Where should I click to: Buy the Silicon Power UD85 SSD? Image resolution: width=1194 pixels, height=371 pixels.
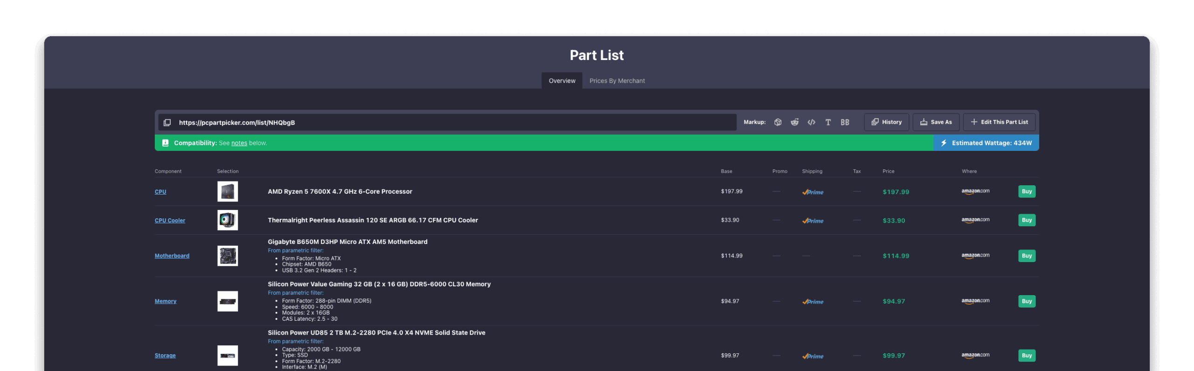1027,356
